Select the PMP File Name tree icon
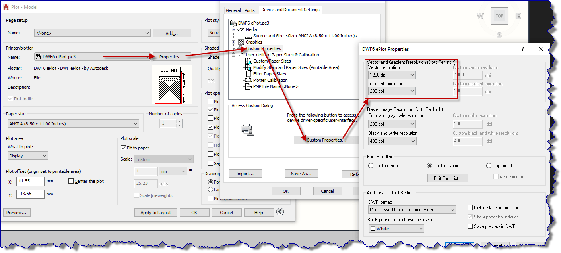 248,86
